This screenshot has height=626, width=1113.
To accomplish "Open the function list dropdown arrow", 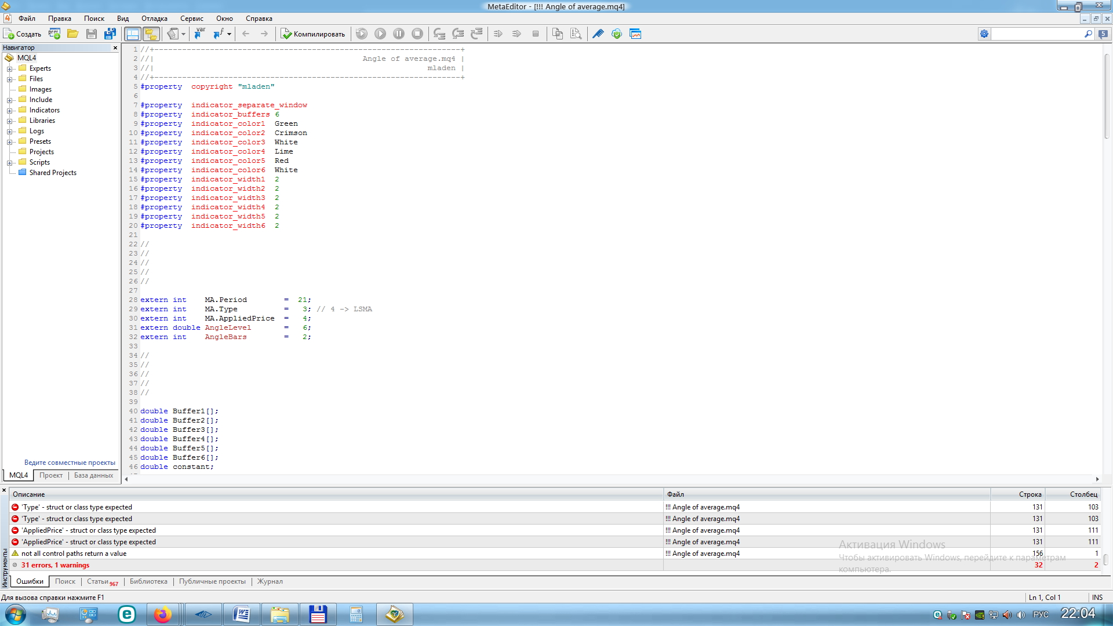I will pyautogui.click(x=229, y=34).
